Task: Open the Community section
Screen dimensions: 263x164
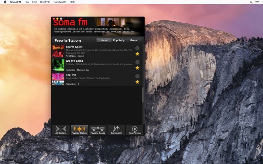Action: point(116,130)
